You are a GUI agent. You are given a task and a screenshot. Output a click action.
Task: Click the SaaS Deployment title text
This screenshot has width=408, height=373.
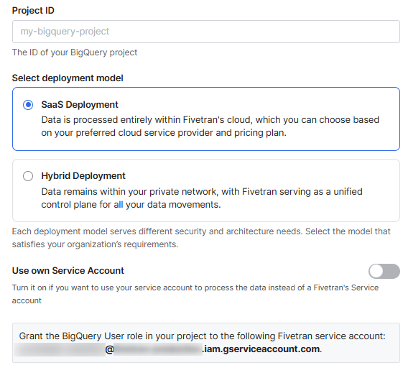click(x=80, y=105)
